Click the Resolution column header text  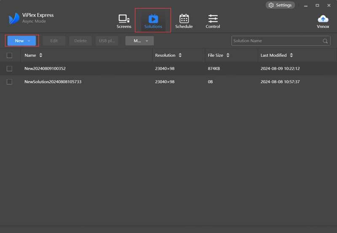165,55
